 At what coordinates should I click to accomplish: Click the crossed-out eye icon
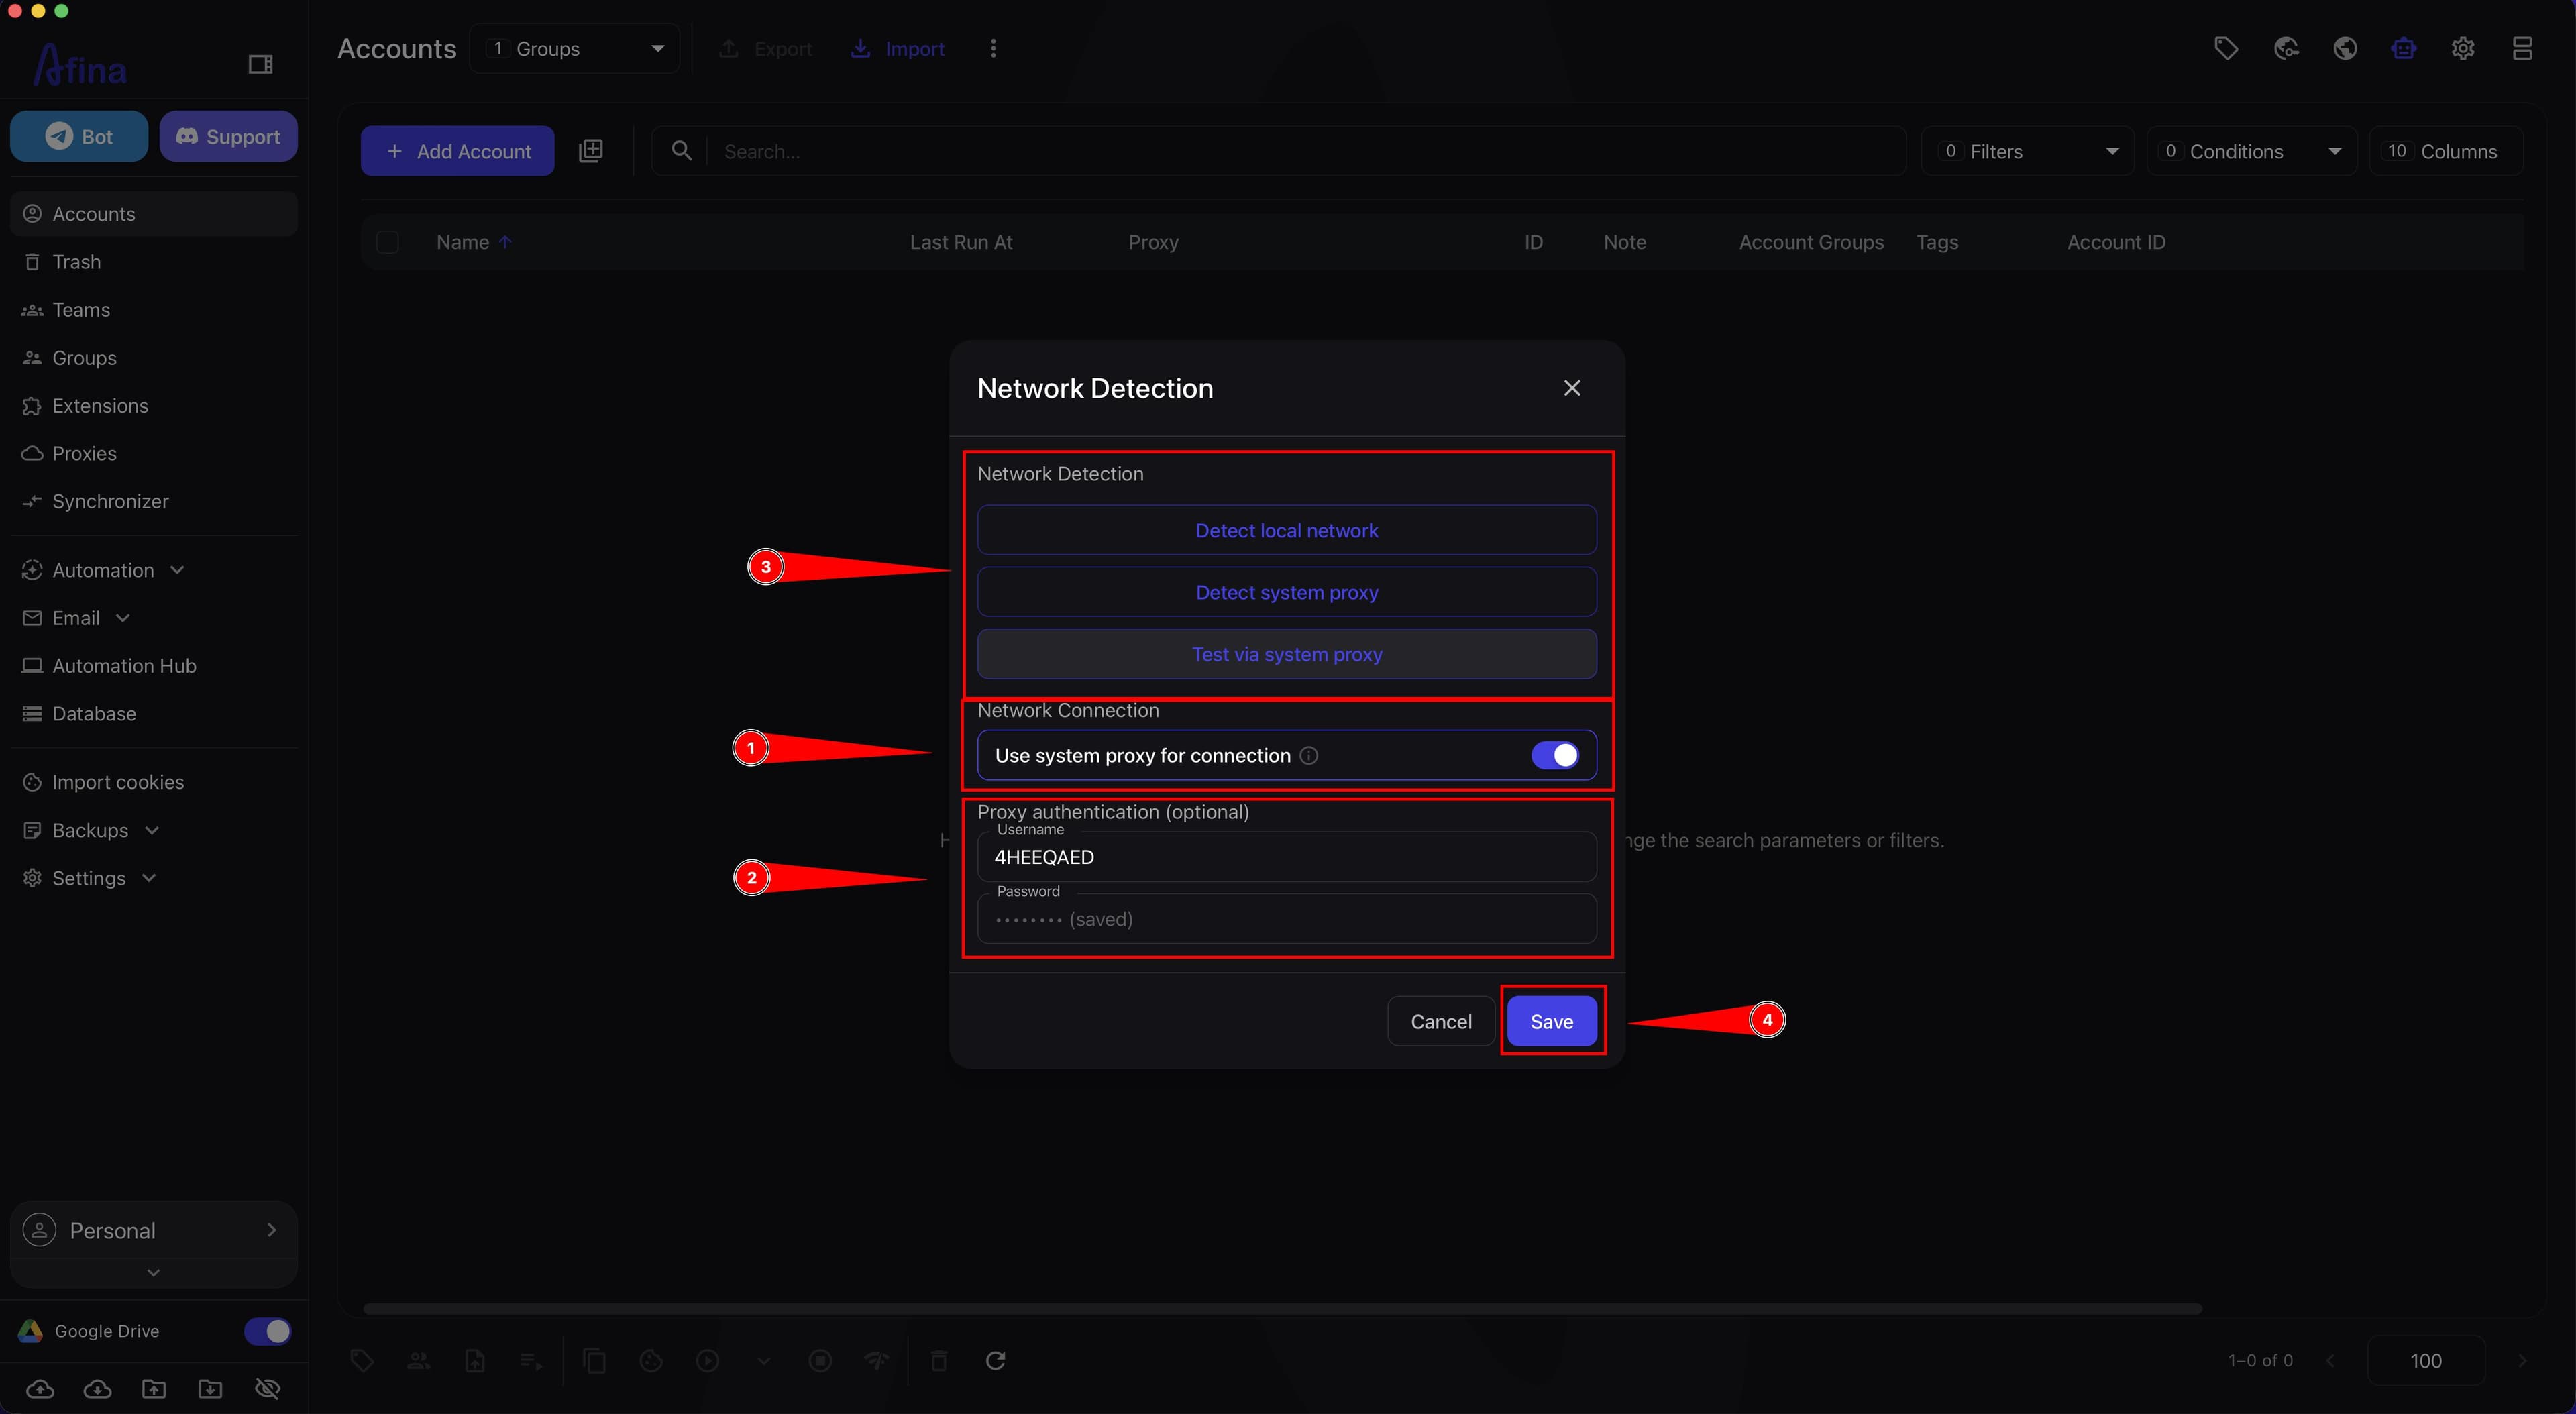pos(268,1388)
